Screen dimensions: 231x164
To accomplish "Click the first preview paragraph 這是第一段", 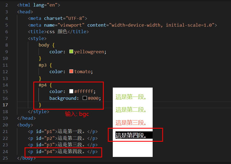I will coord(131,97).
